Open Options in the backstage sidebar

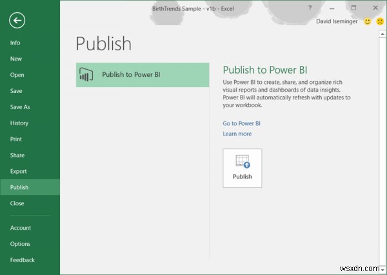[30, 244]
